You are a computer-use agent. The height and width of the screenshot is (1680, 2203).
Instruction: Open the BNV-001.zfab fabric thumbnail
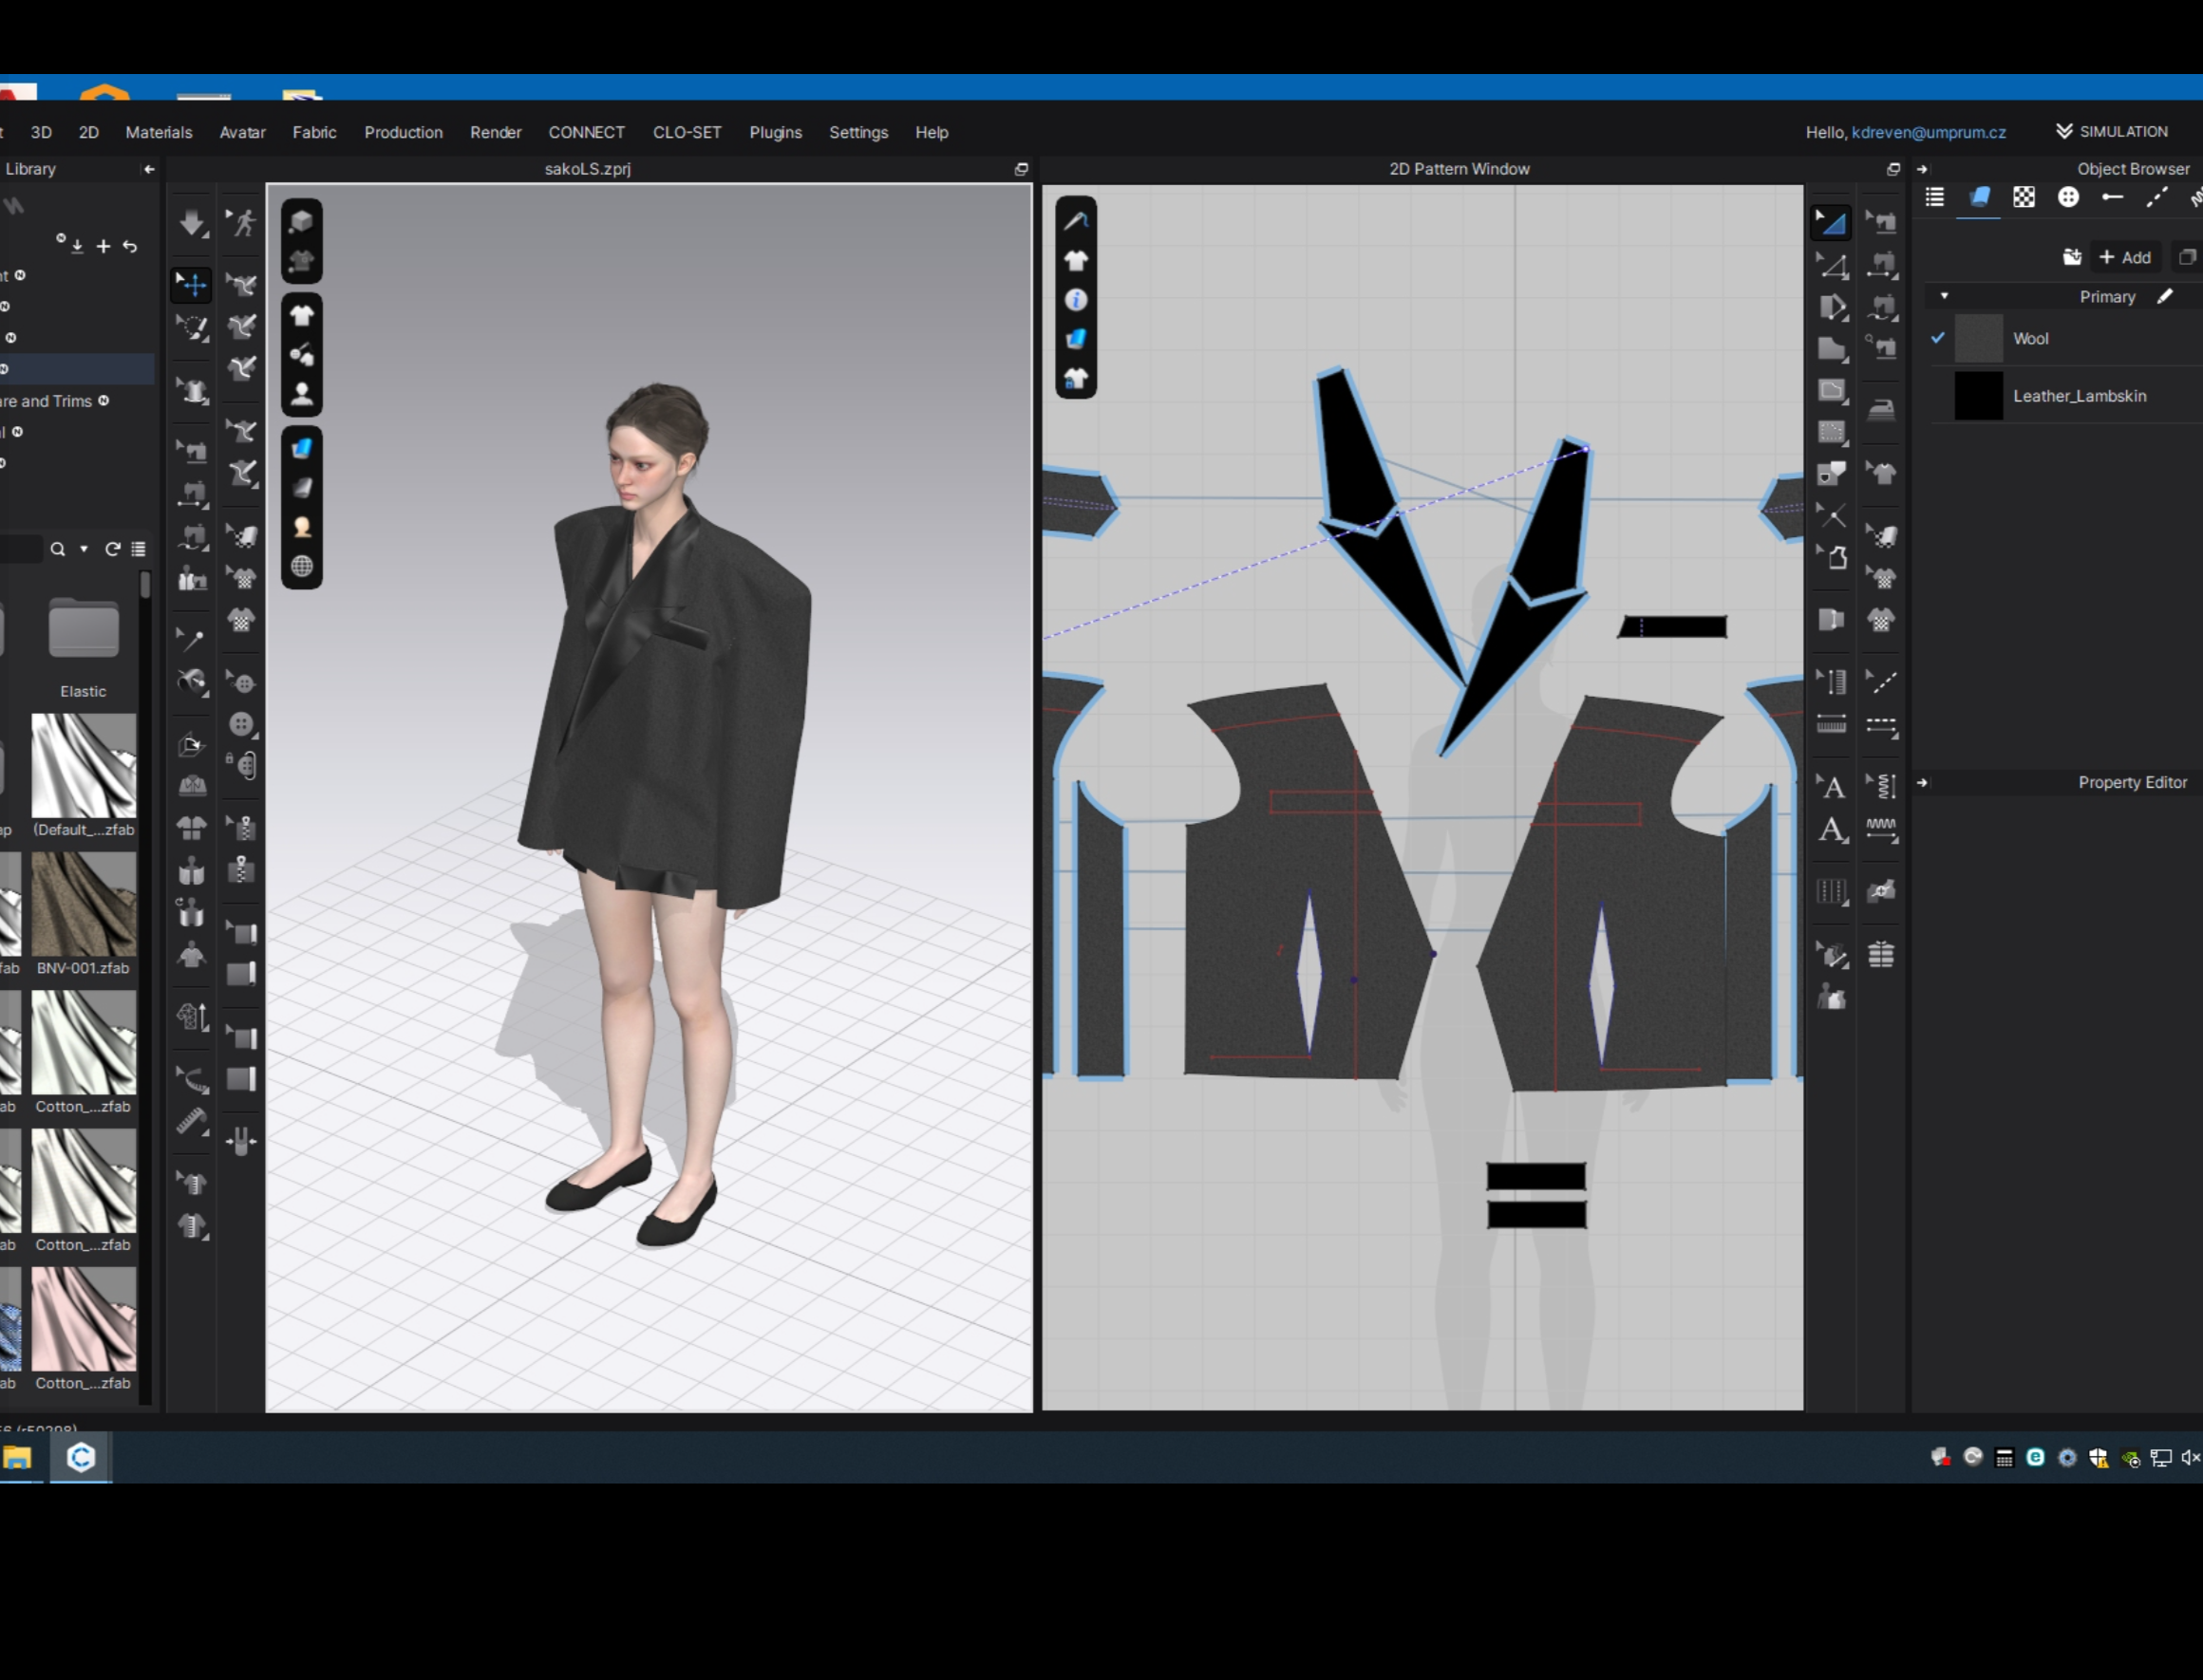coord(83,906)
